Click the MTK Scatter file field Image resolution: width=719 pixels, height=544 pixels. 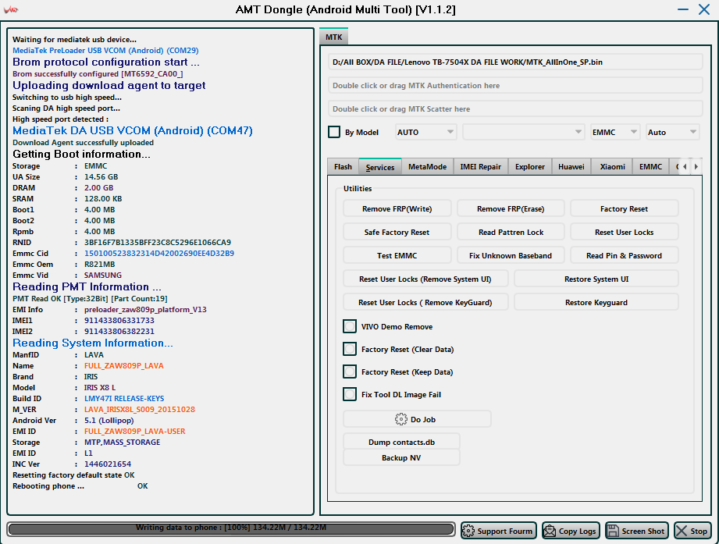(515, 108)
